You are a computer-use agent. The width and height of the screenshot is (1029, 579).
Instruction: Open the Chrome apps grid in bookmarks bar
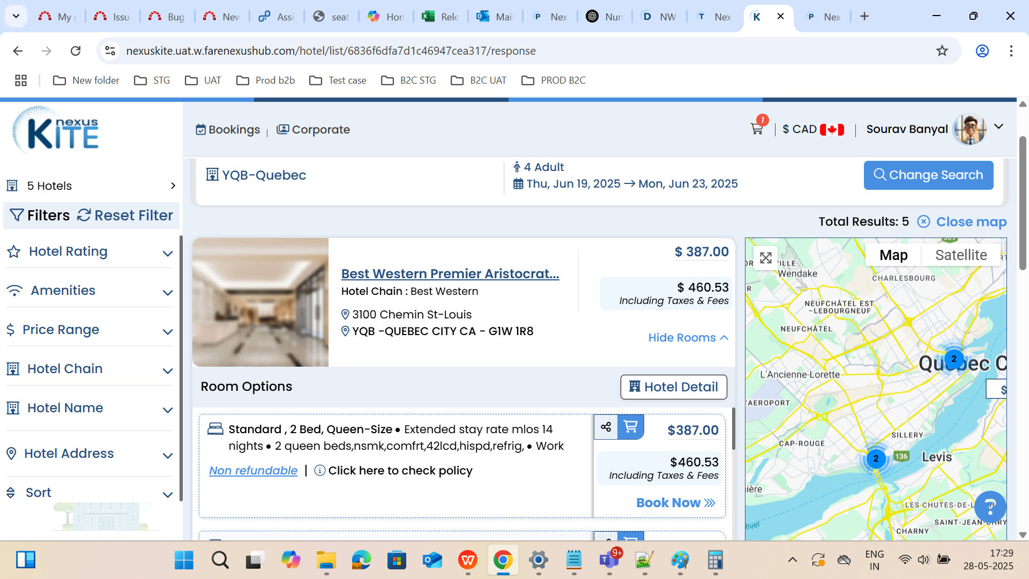[x=21, y=80]
